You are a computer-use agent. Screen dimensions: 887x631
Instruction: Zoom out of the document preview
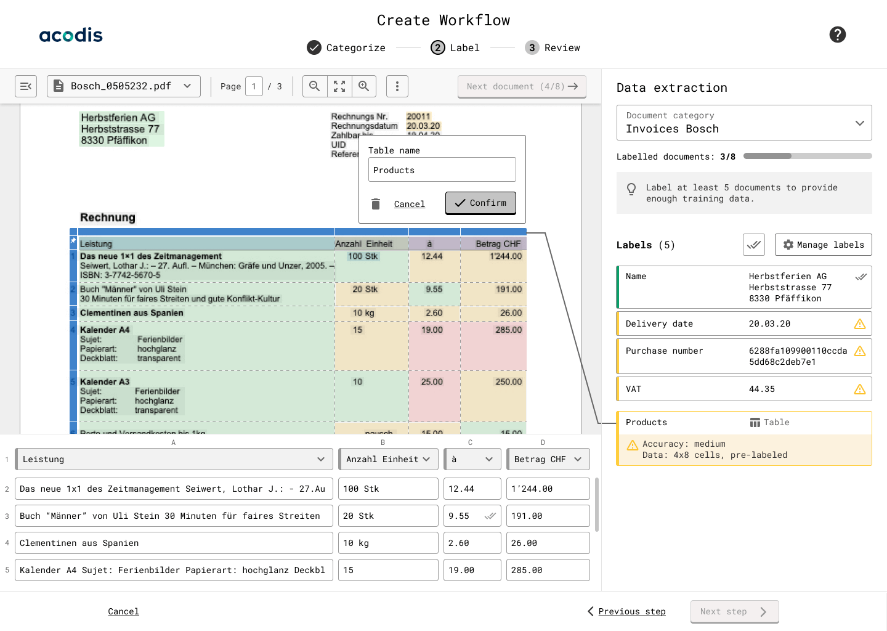click(x=314, y=86)
